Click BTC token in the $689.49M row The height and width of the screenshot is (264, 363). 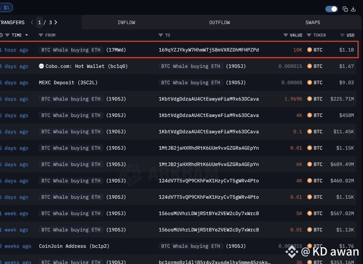point(315,165)
